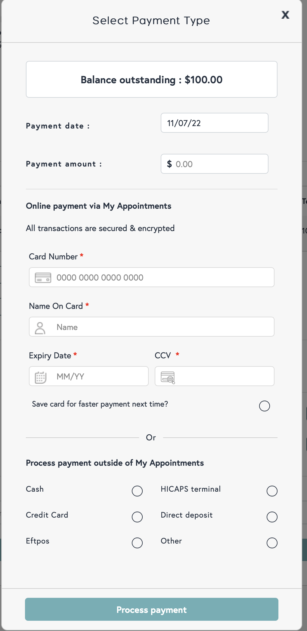Image resolution: width=307 pixels, height=631 pixels.
Task: Choose Credit Card outside payment option
Action: click(x=137, y=517)
